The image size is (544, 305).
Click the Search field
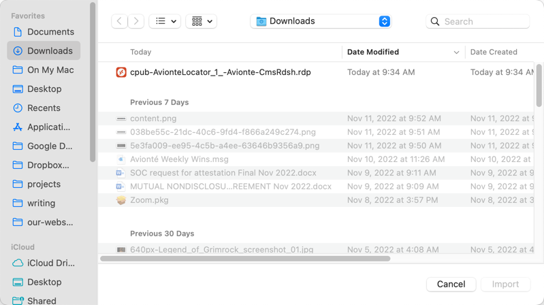tap(484, 22)
